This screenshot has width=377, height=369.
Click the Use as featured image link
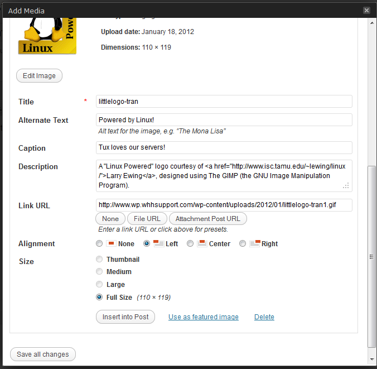203,317
